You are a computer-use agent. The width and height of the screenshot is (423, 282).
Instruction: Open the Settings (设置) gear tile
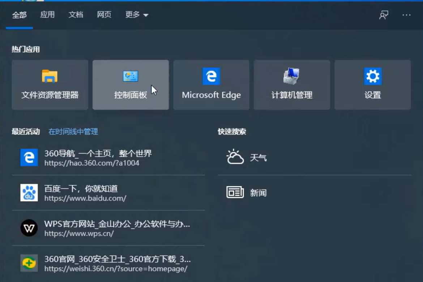372,85
